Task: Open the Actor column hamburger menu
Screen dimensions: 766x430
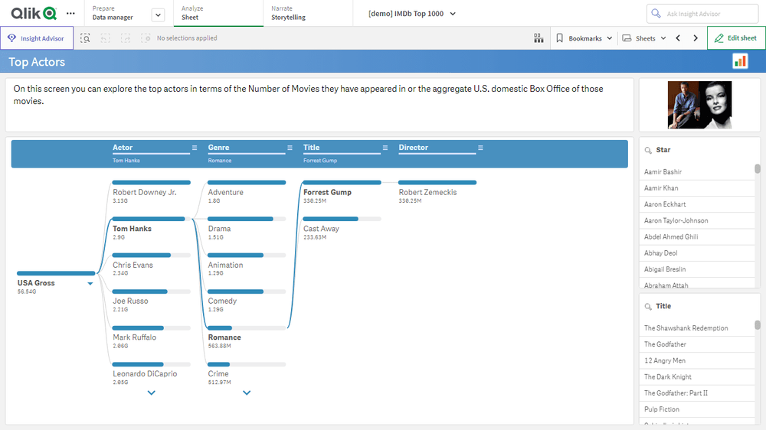Action: (x=195, y=148)
